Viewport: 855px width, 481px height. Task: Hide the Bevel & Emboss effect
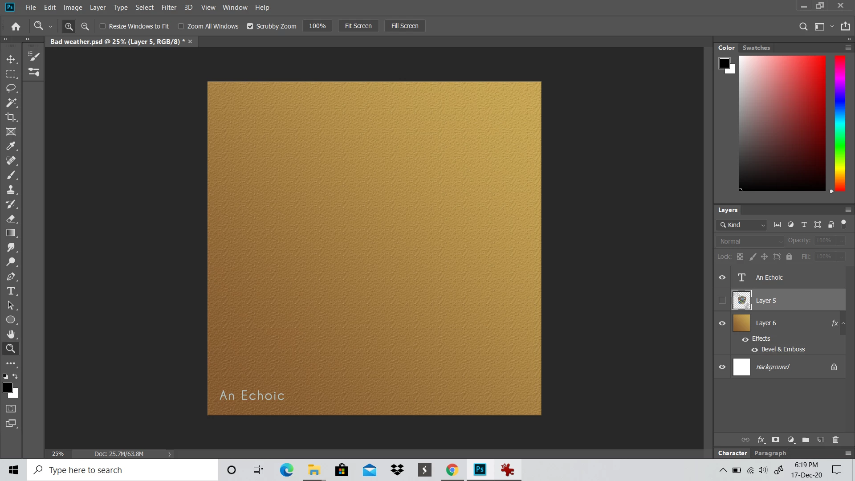(x=755, y=350)
